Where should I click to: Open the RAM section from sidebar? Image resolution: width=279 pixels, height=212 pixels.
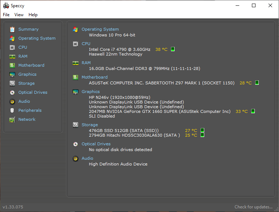coord(23,56)
